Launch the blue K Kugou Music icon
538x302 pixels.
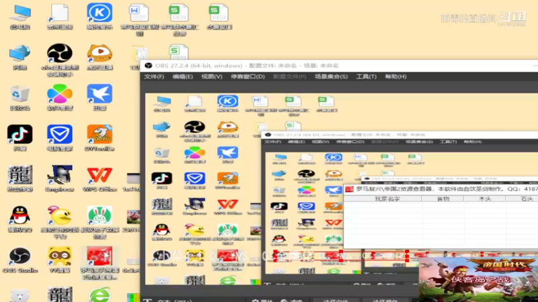pyautogui.click(x=100, y=16)
